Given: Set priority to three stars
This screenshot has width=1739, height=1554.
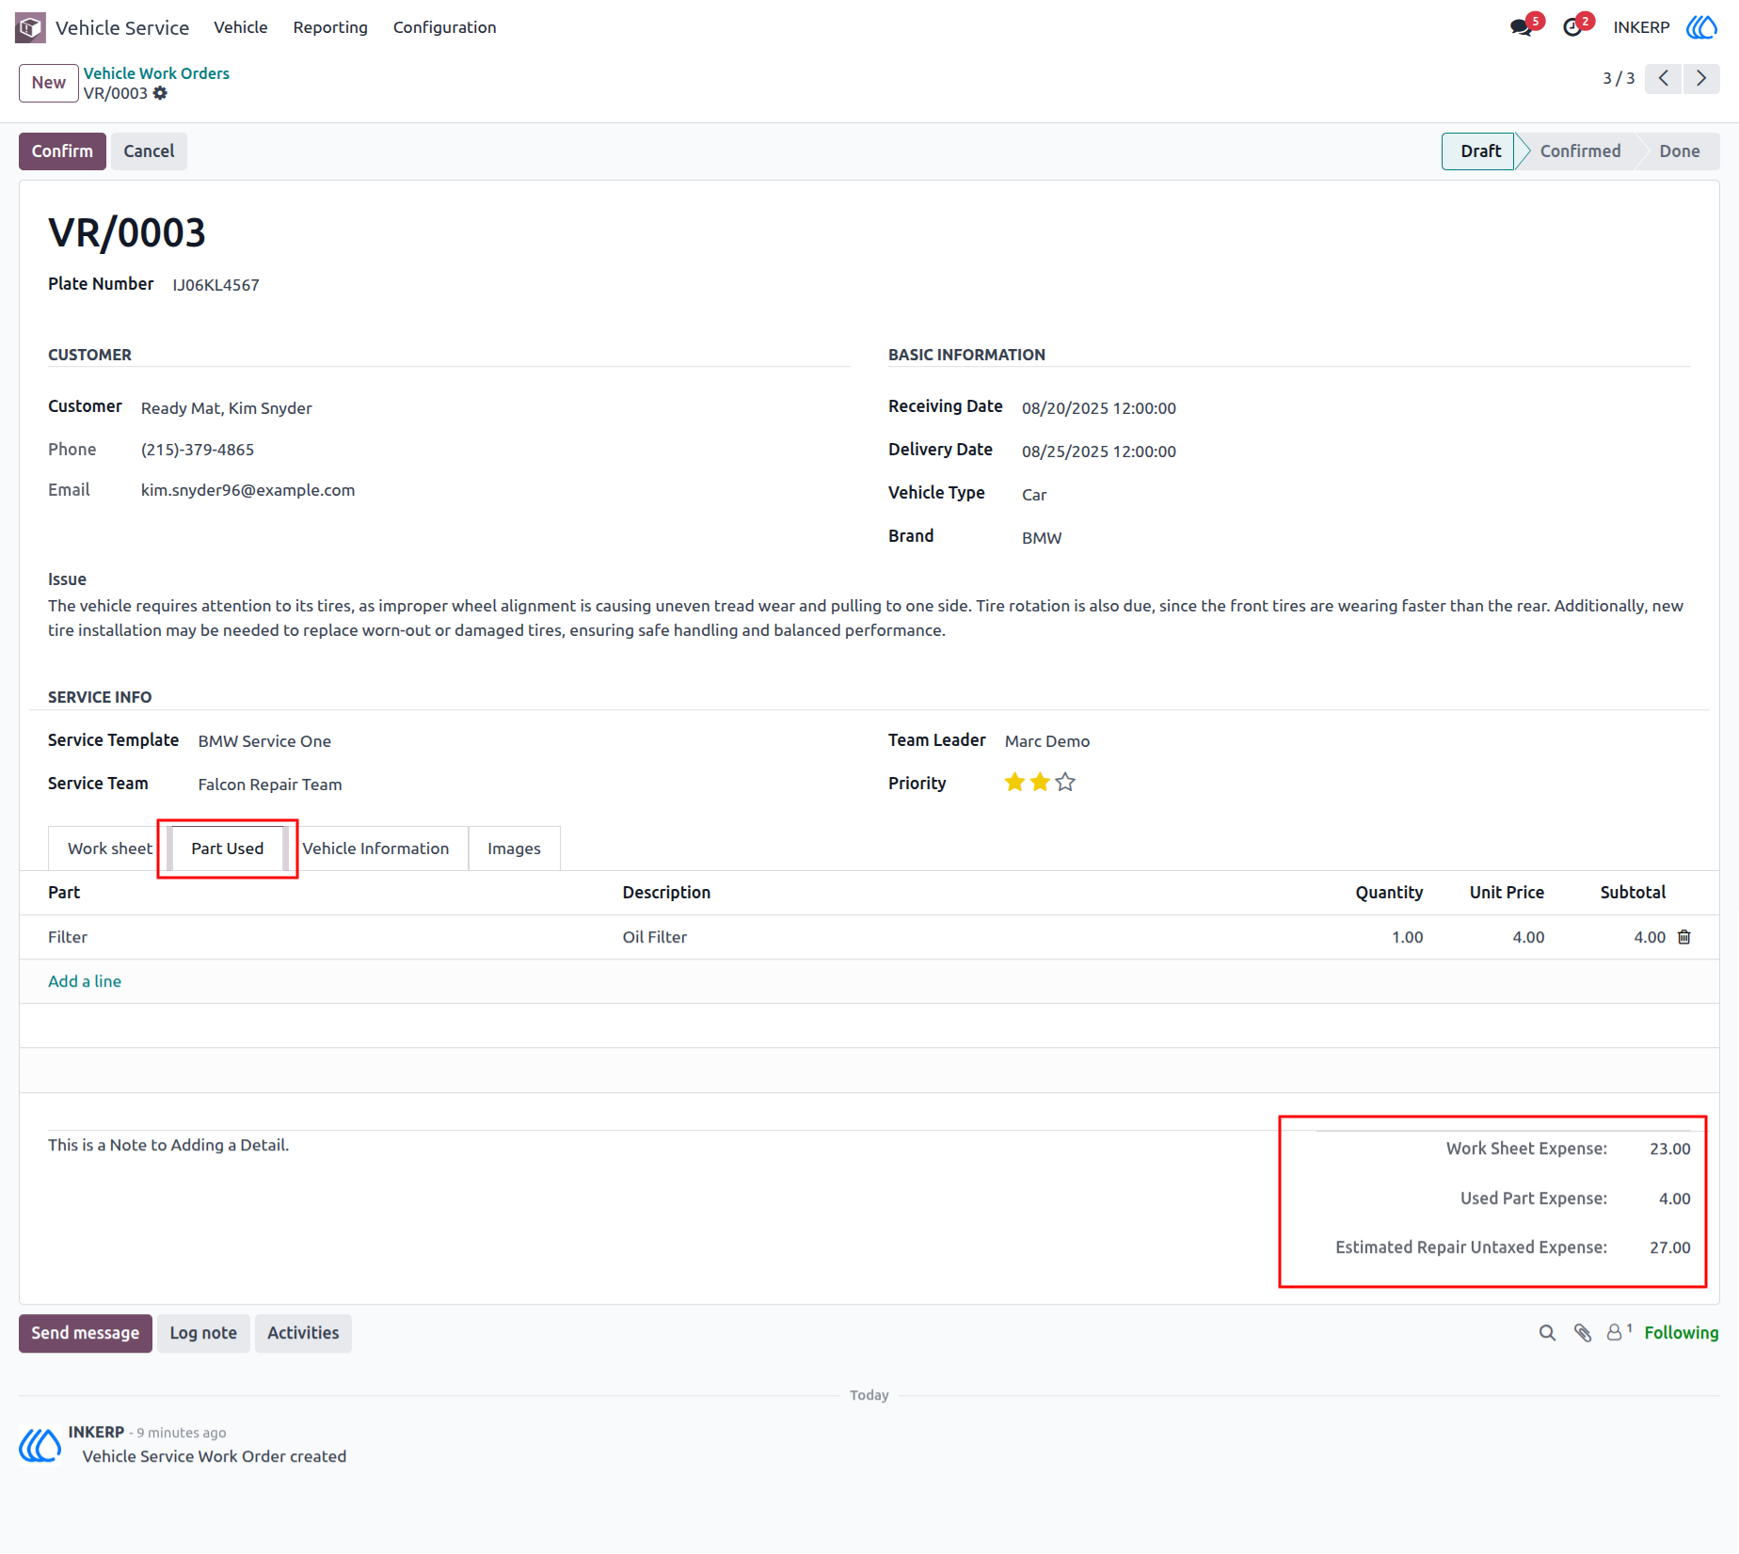Looking at the screenshot, I should pyautogui.click(x=1065, y=783).
